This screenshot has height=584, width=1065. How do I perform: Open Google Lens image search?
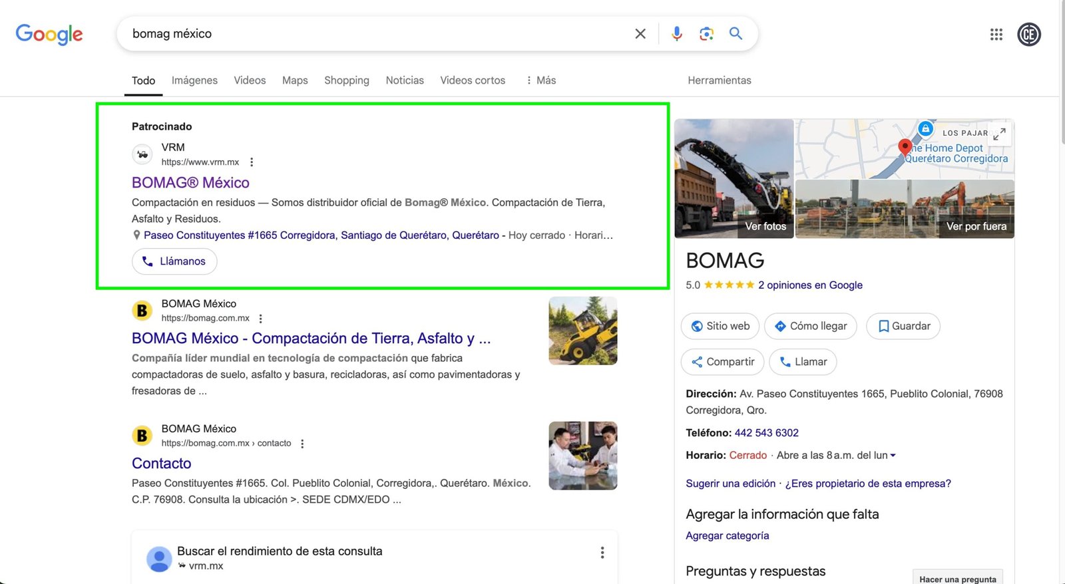point(706,34)
